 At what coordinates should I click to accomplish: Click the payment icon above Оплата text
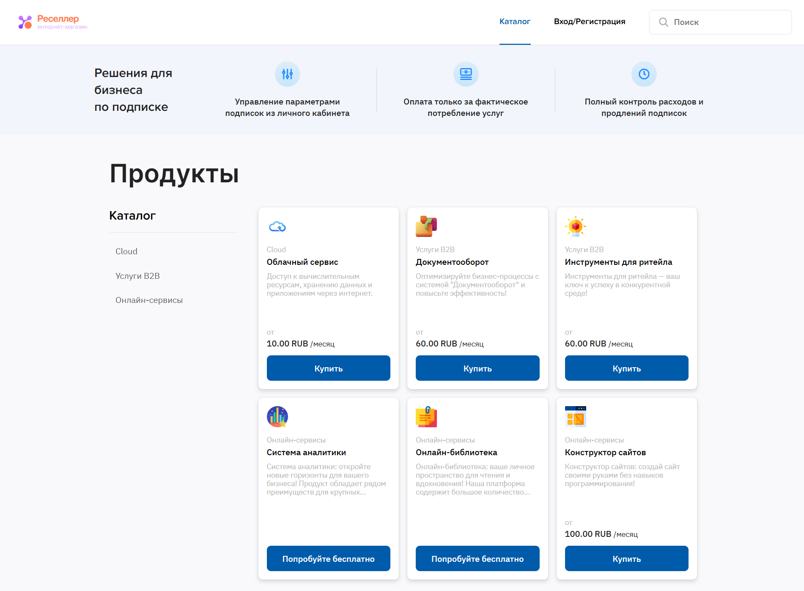(466, 74)
